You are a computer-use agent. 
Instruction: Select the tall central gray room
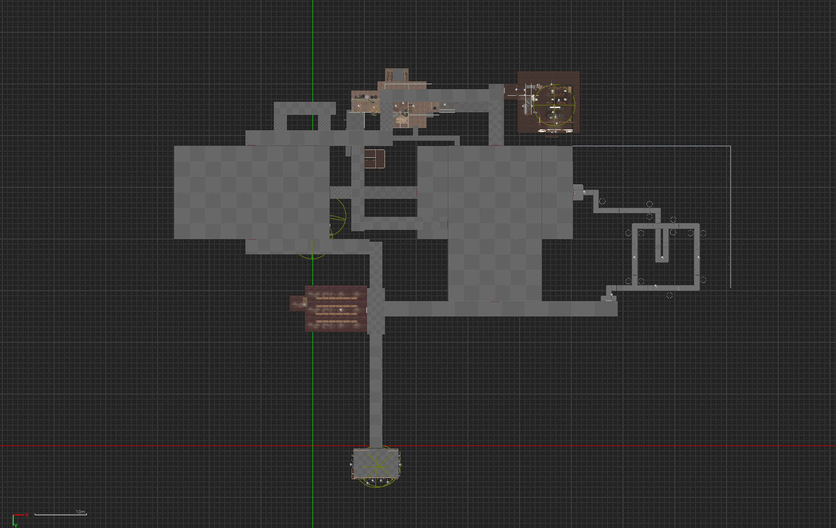[494, 223]
